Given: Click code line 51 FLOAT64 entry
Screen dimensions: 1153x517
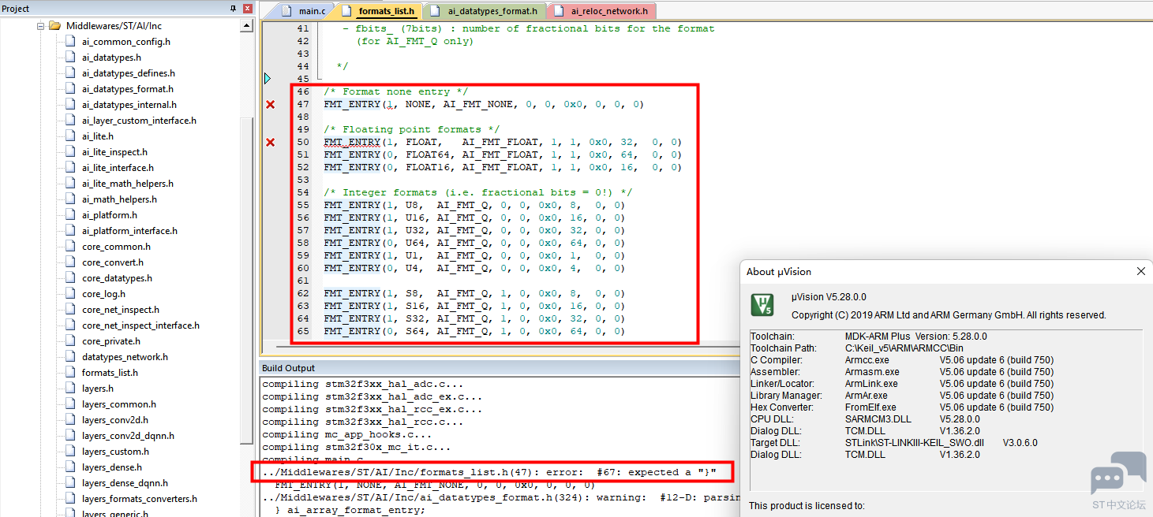Looking at the screenshot, I should tap(503, 154).
